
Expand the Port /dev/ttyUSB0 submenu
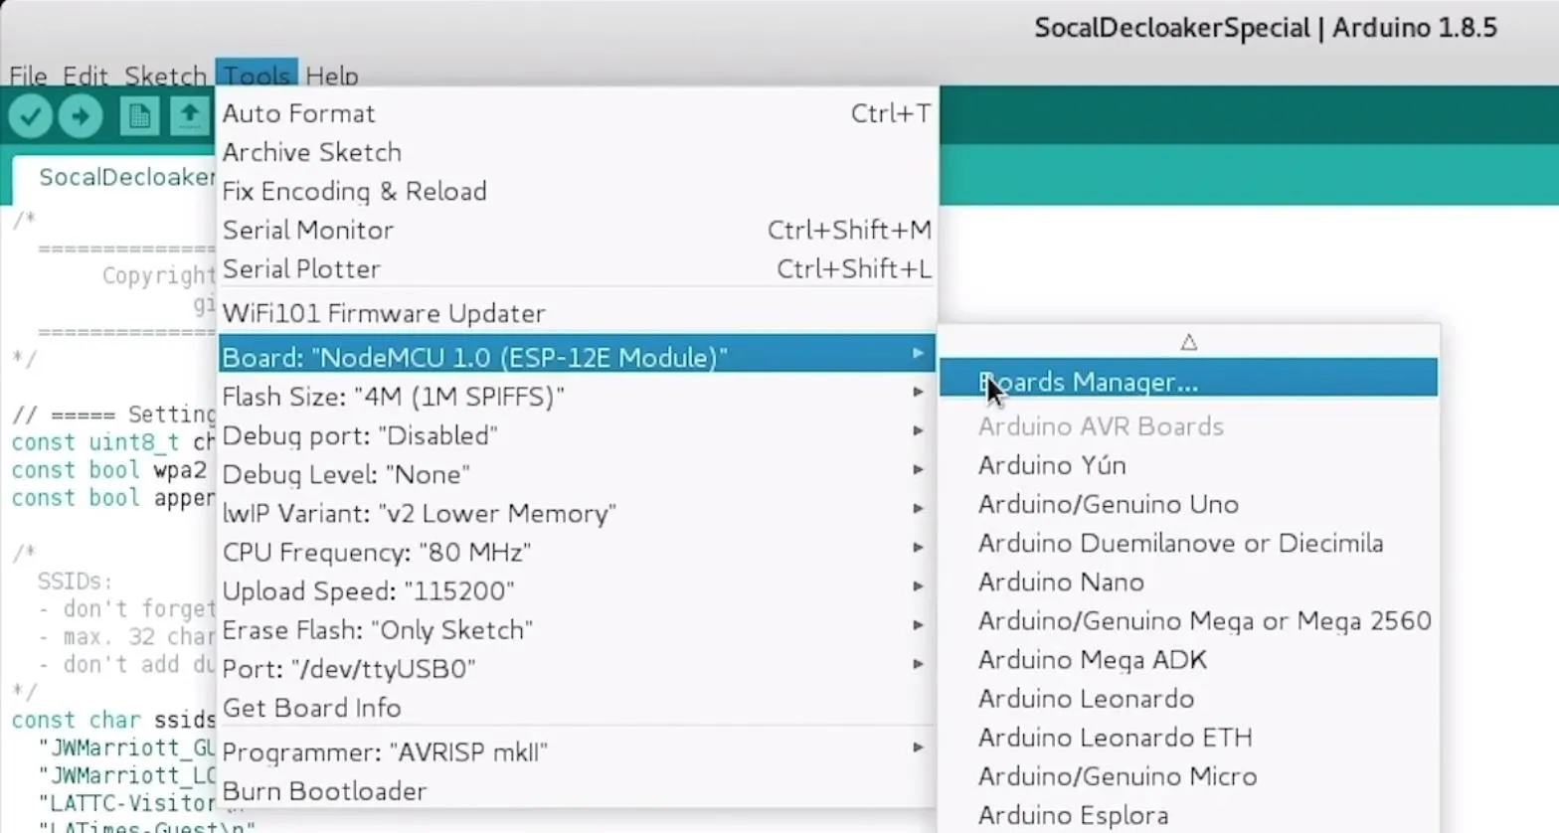tap(577, 668)
